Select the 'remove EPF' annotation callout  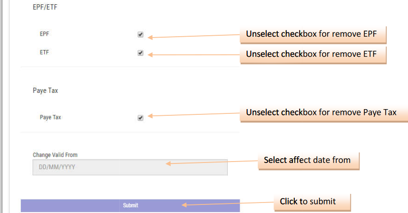click(314, 34)
